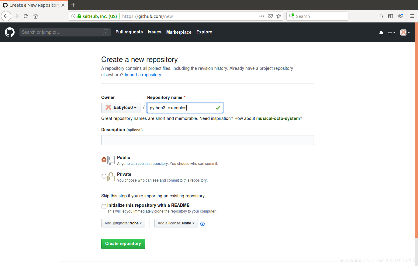Open the plus create-new dropdown in header
The width and height of the screenshot is (418, 266).
pos(392,33)
